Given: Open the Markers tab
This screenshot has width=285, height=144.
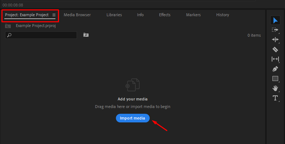Looking at the screenshot, I should click(x=193, y=15).
